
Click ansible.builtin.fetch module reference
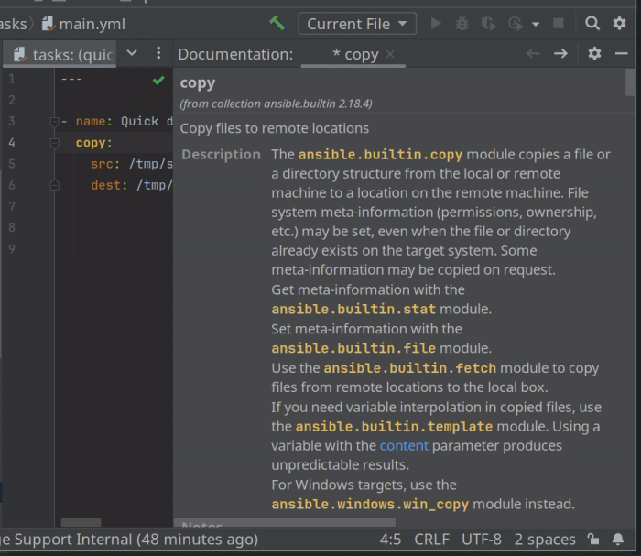point(410,368)
